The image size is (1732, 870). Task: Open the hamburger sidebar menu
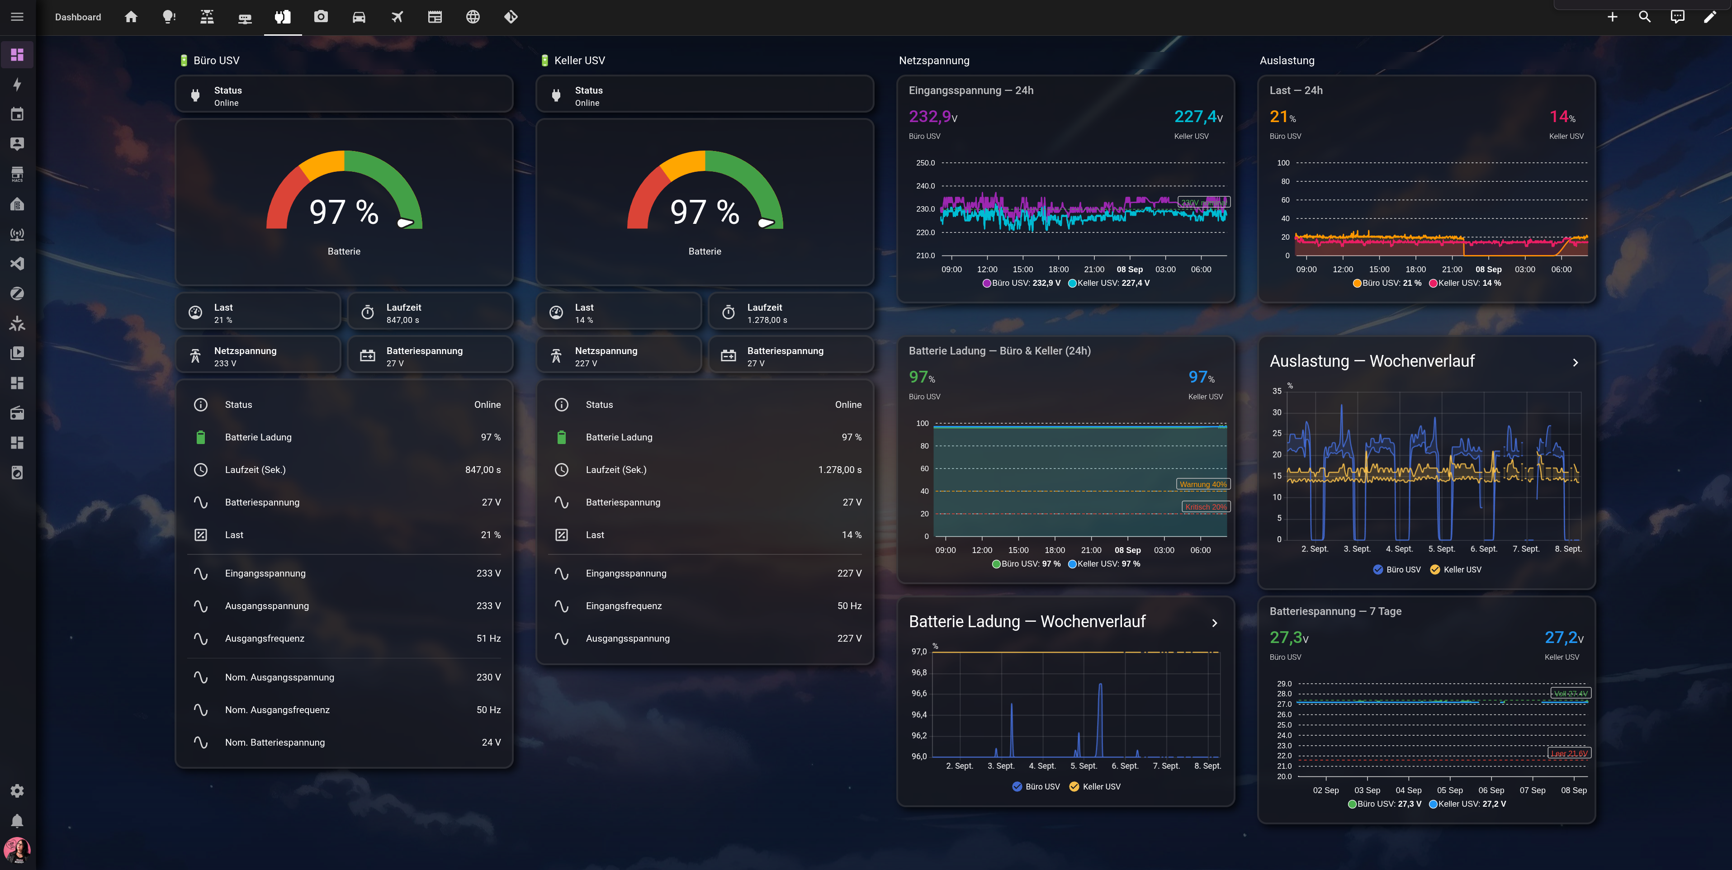click(x=18, y=17)
